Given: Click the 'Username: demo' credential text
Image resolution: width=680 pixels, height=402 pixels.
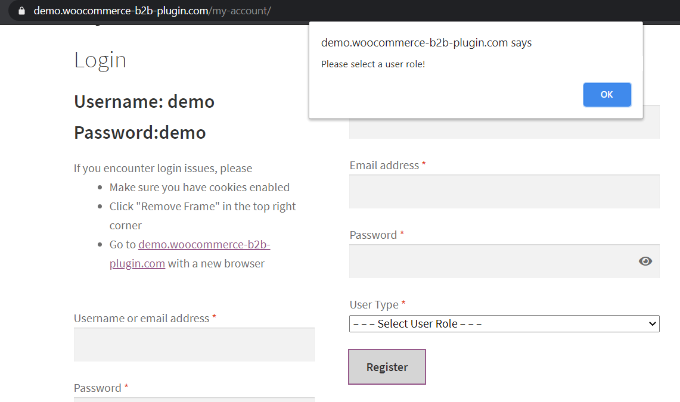Looking at the screenshot, I should coord(144,102).
